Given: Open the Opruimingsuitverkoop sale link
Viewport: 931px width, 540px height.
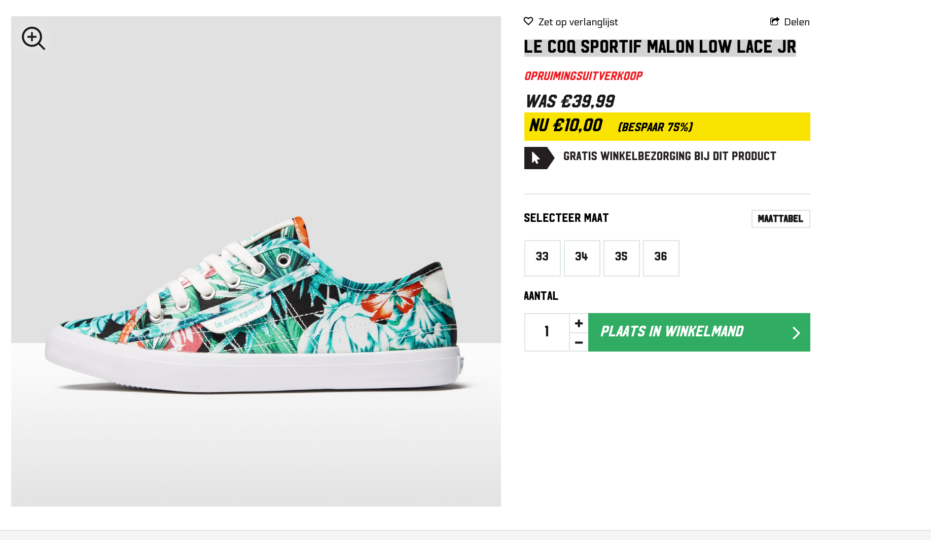Looking at the screenshot, I should coord(583,76).
